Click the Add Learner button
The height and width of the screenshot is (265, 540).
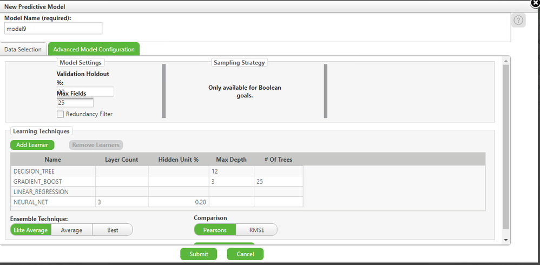coord(32,145)
